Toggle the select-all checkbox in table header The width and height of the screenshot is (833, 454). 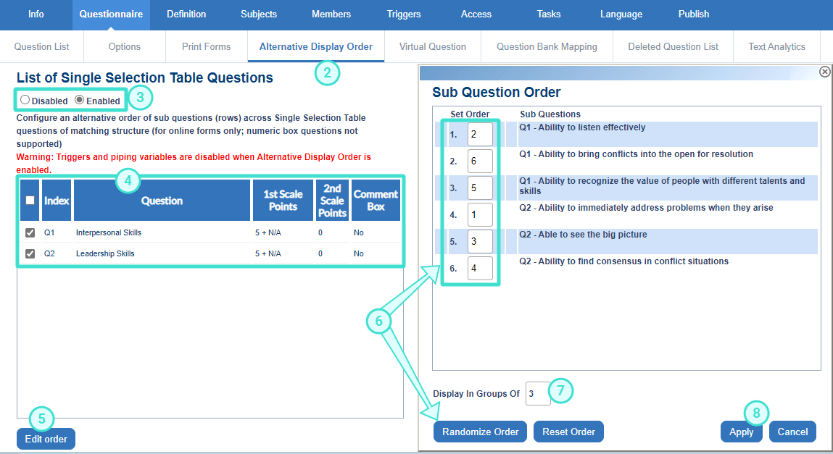[30, 201]
